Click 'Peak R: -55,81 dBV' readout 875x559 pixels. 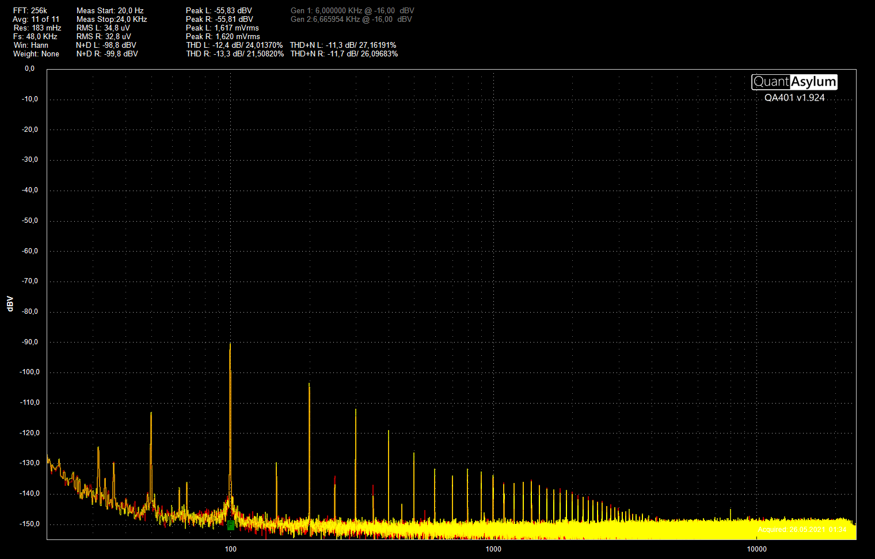click(219, 19)
